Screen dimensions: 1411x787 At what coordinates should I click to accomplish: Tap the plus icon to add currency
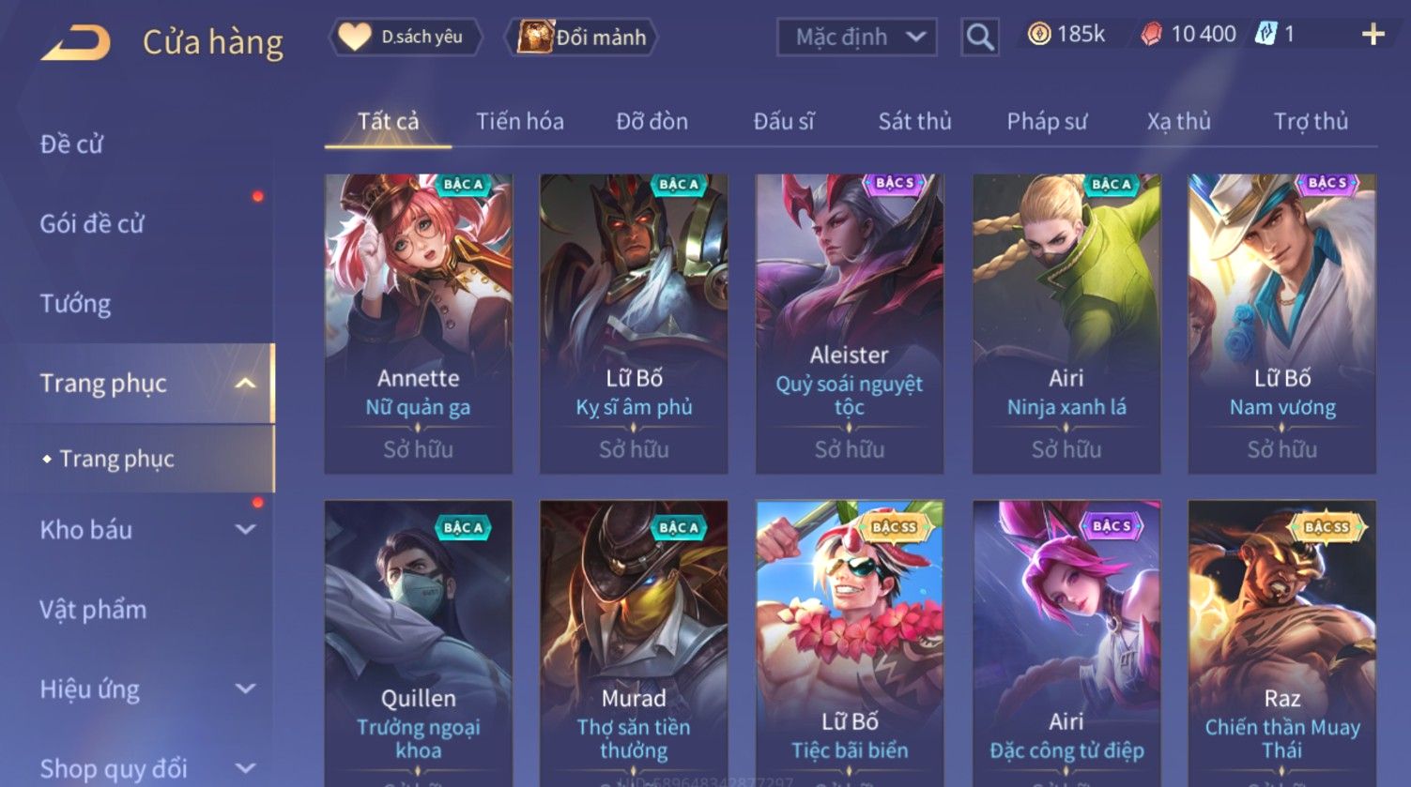click(x=1373, y=35)
